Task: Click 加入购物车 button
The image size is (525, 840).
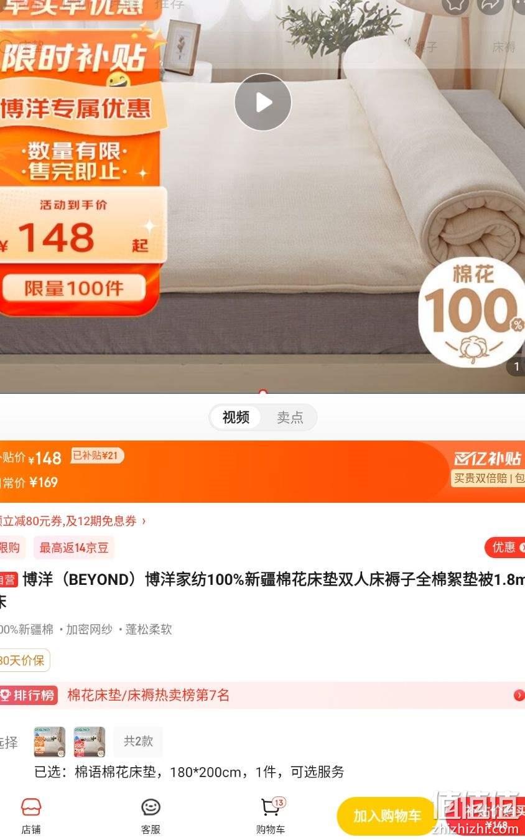Action: coord(388,816)
